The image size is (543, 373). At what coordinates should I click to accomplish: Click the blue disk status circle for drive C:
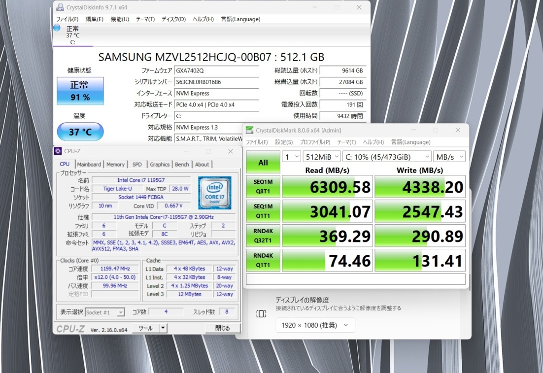click(57, 28)
